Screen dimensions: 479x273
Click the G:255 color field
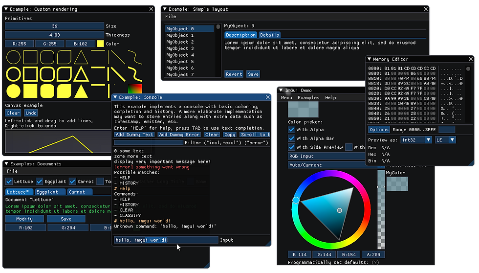50,44
